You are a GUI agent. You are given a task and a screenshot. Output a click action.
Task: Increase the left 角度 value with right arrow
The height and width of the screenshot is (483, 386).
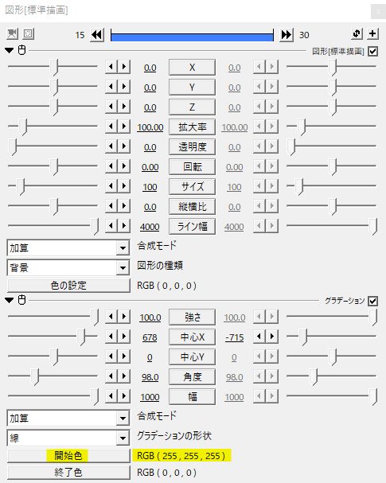tap(124, 376)
